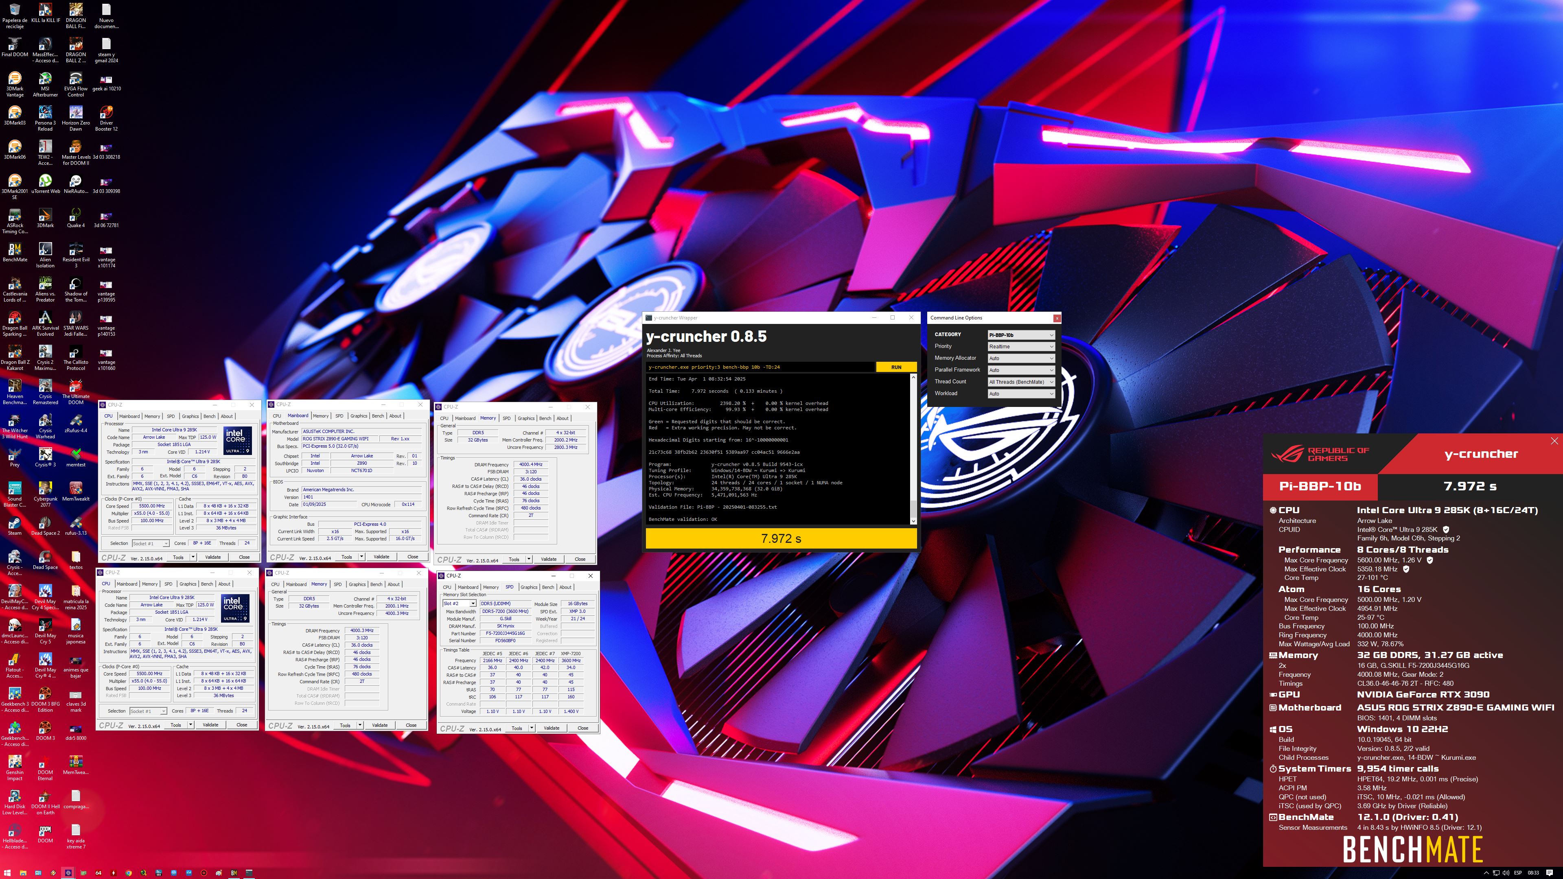This screenshot has width=1563, height=879.
Task: Launch the BenchMate desktop shortcut
Action: pyautogui.click(x=15, y=252)
